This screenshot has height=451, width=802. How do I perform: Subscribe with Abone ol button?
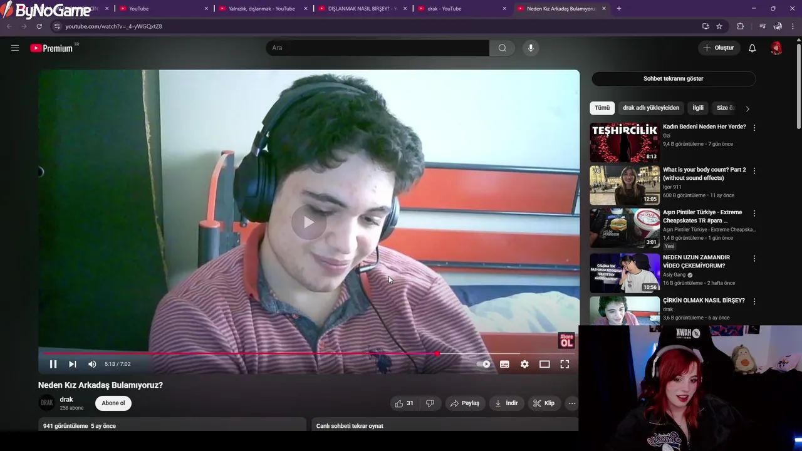point(113,403)
